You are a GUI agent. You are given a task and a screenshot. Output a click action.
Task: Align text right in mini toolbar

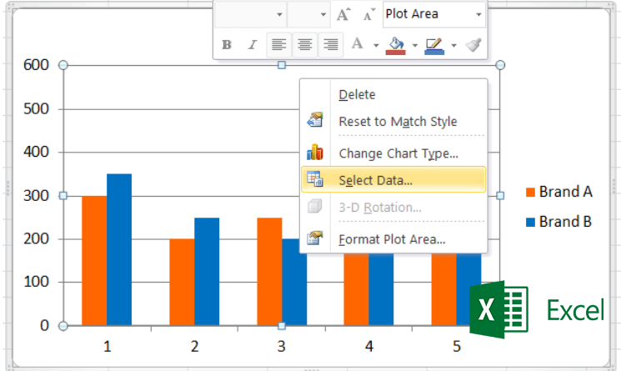(x=331, y=45)
